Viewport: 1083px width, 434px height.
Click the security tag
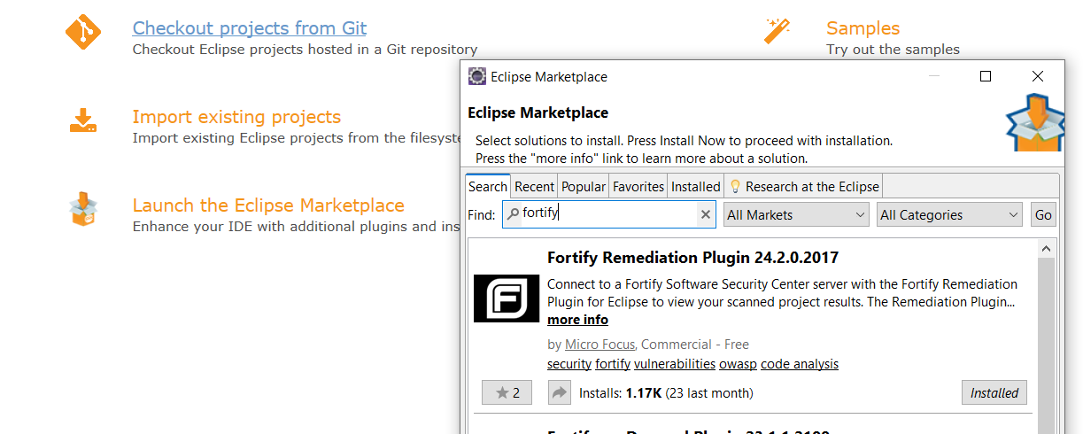(569, 364)
